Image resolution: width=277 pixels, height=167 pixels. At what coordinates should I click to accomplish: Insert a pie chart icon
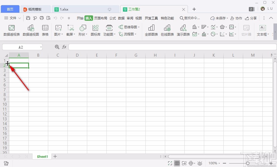[x=214, y=34]
